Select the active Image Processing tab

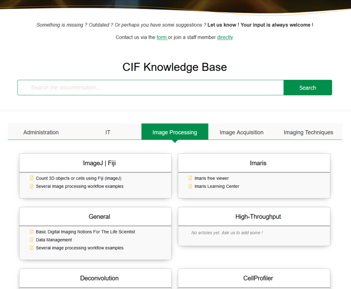pyautogui.click(x=174, y=132)
